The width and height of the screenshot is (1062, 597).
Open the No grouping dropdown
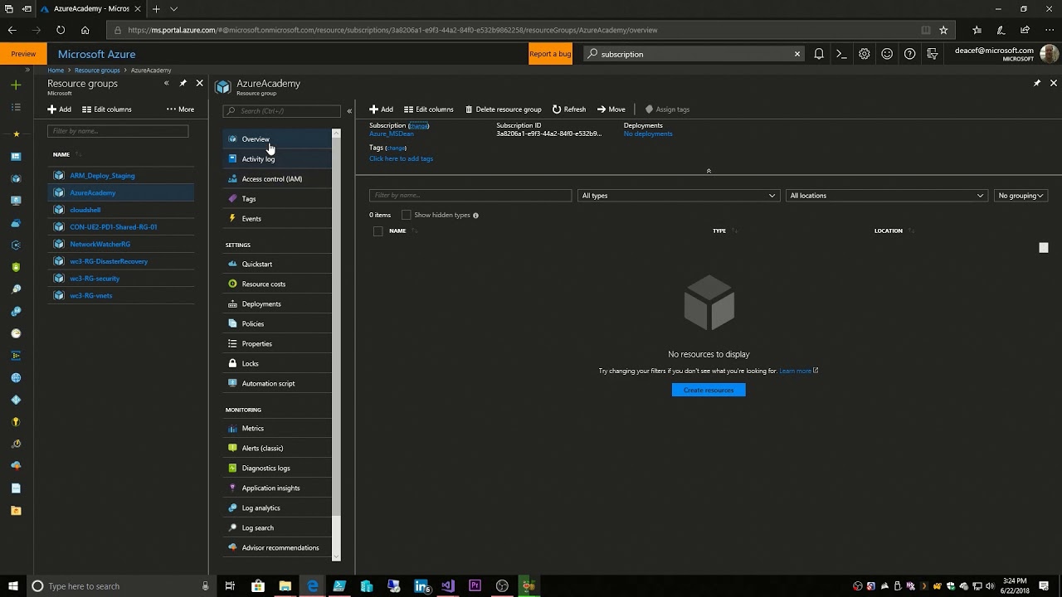(1021, 196)
